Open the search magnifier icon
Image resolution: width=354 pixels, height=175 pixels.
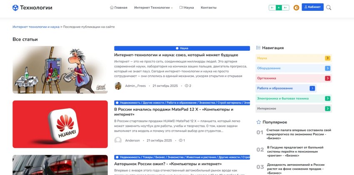[x=329, y=7]
